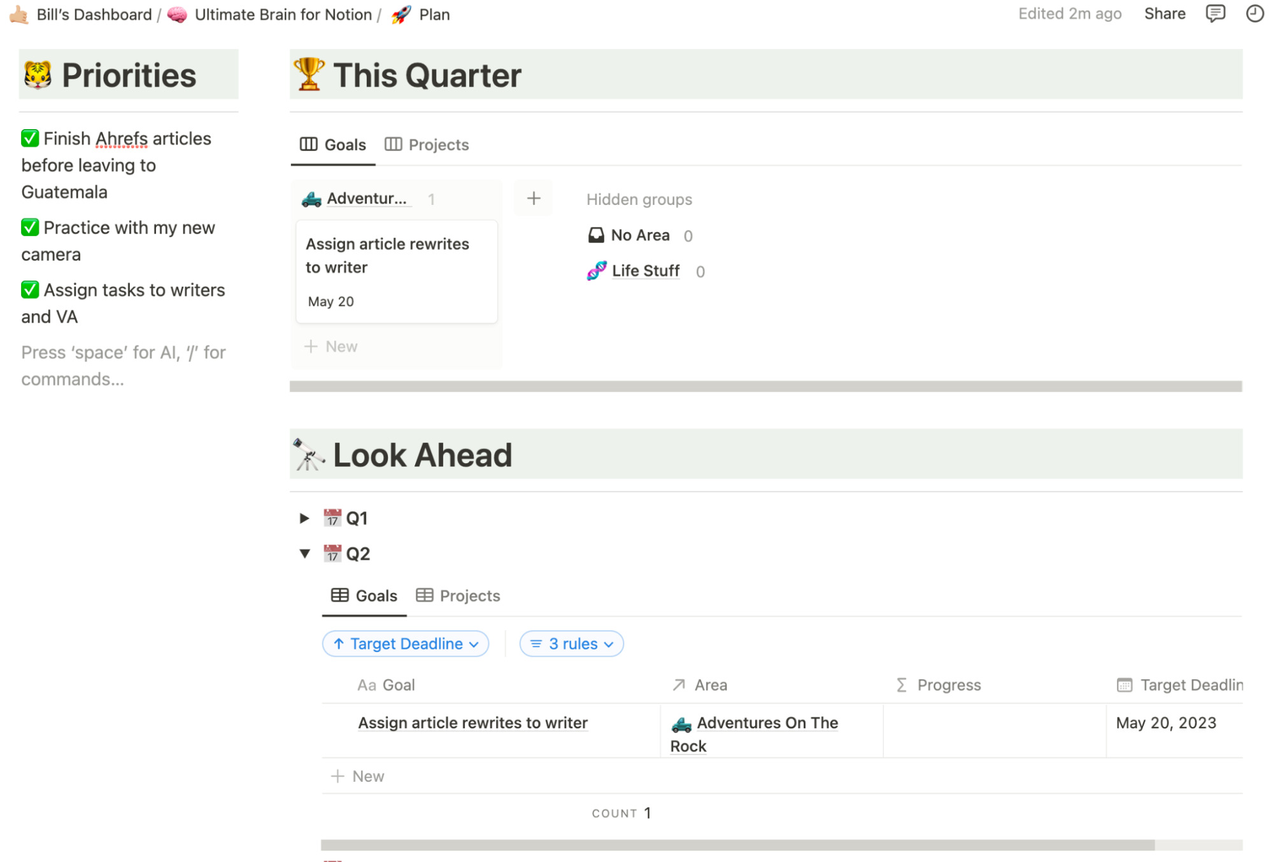The image size is (1273, 862).
Task: Click the Aa icon on the Goal column
Action: pyautogui.click(x=366, y=685)
